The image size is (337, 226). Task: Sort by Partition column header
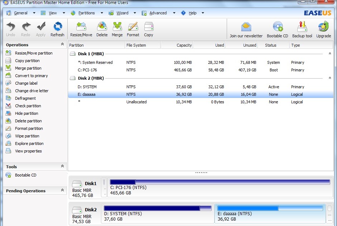click(x=96, y=45)
